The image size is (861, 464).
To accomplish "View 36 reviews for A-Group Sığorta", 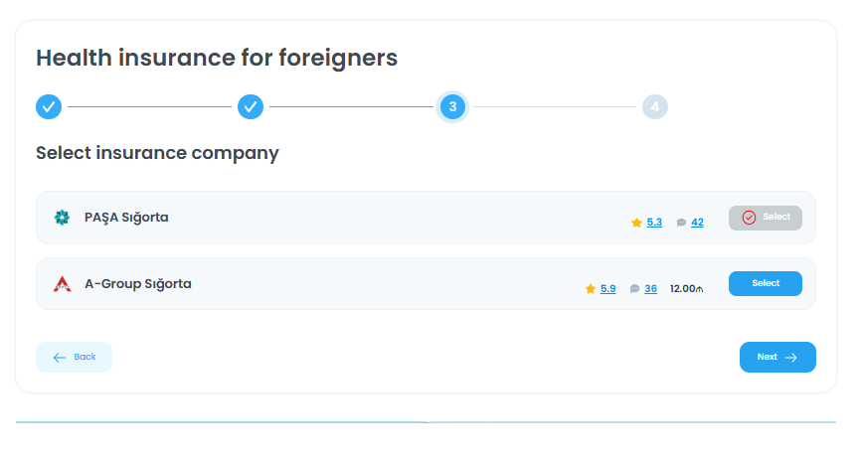I will coord(650,289).
